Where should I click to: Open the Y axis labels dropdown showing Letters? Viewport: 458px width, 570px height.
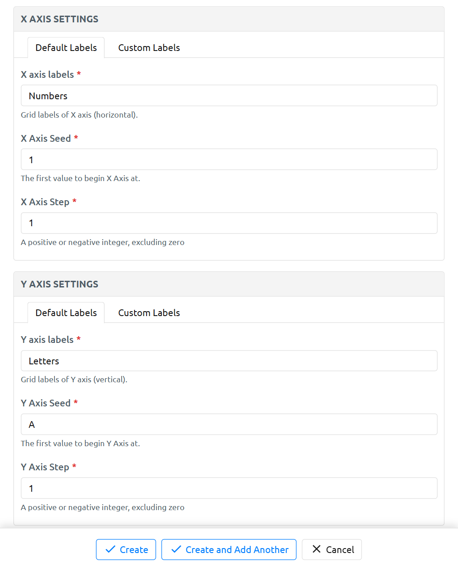[x=229, y=361]
